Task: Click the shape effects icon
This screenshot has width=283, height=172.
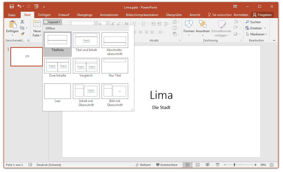Action: coord(236,34)
